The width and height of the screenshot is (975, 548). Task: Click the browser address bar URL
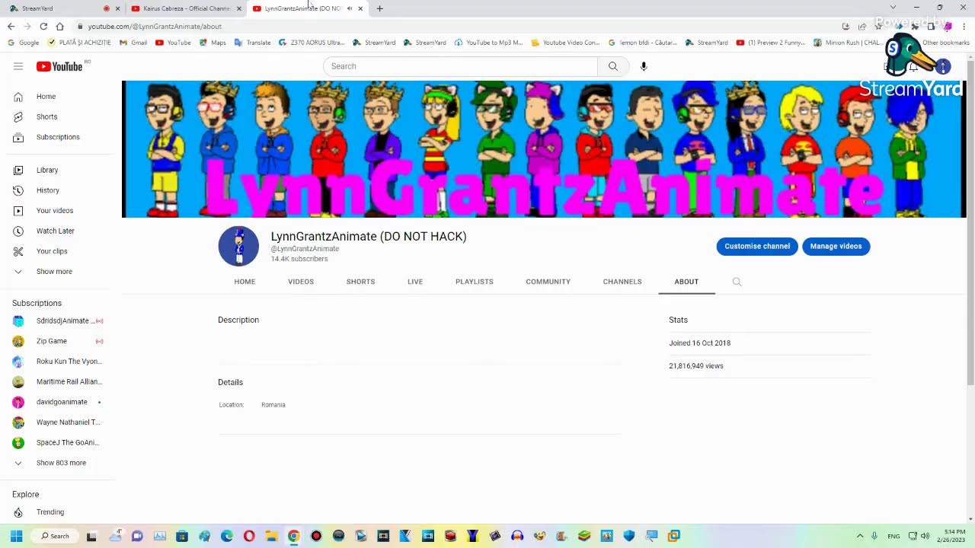click(x=155, y=26)
